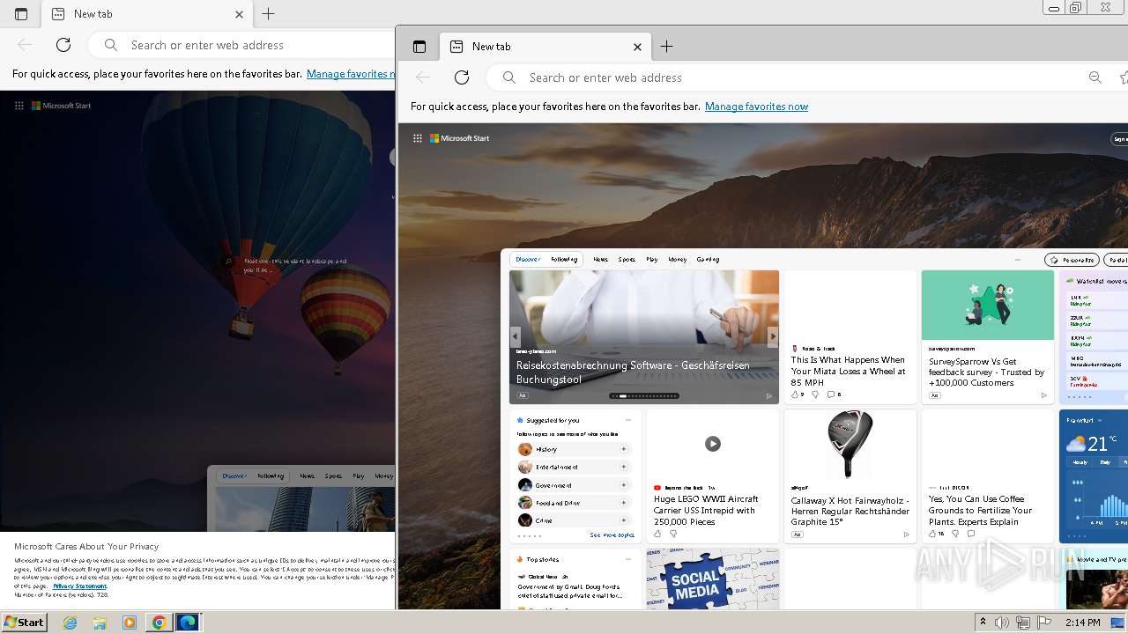Show hidden system tray icons

click(983, 623)
